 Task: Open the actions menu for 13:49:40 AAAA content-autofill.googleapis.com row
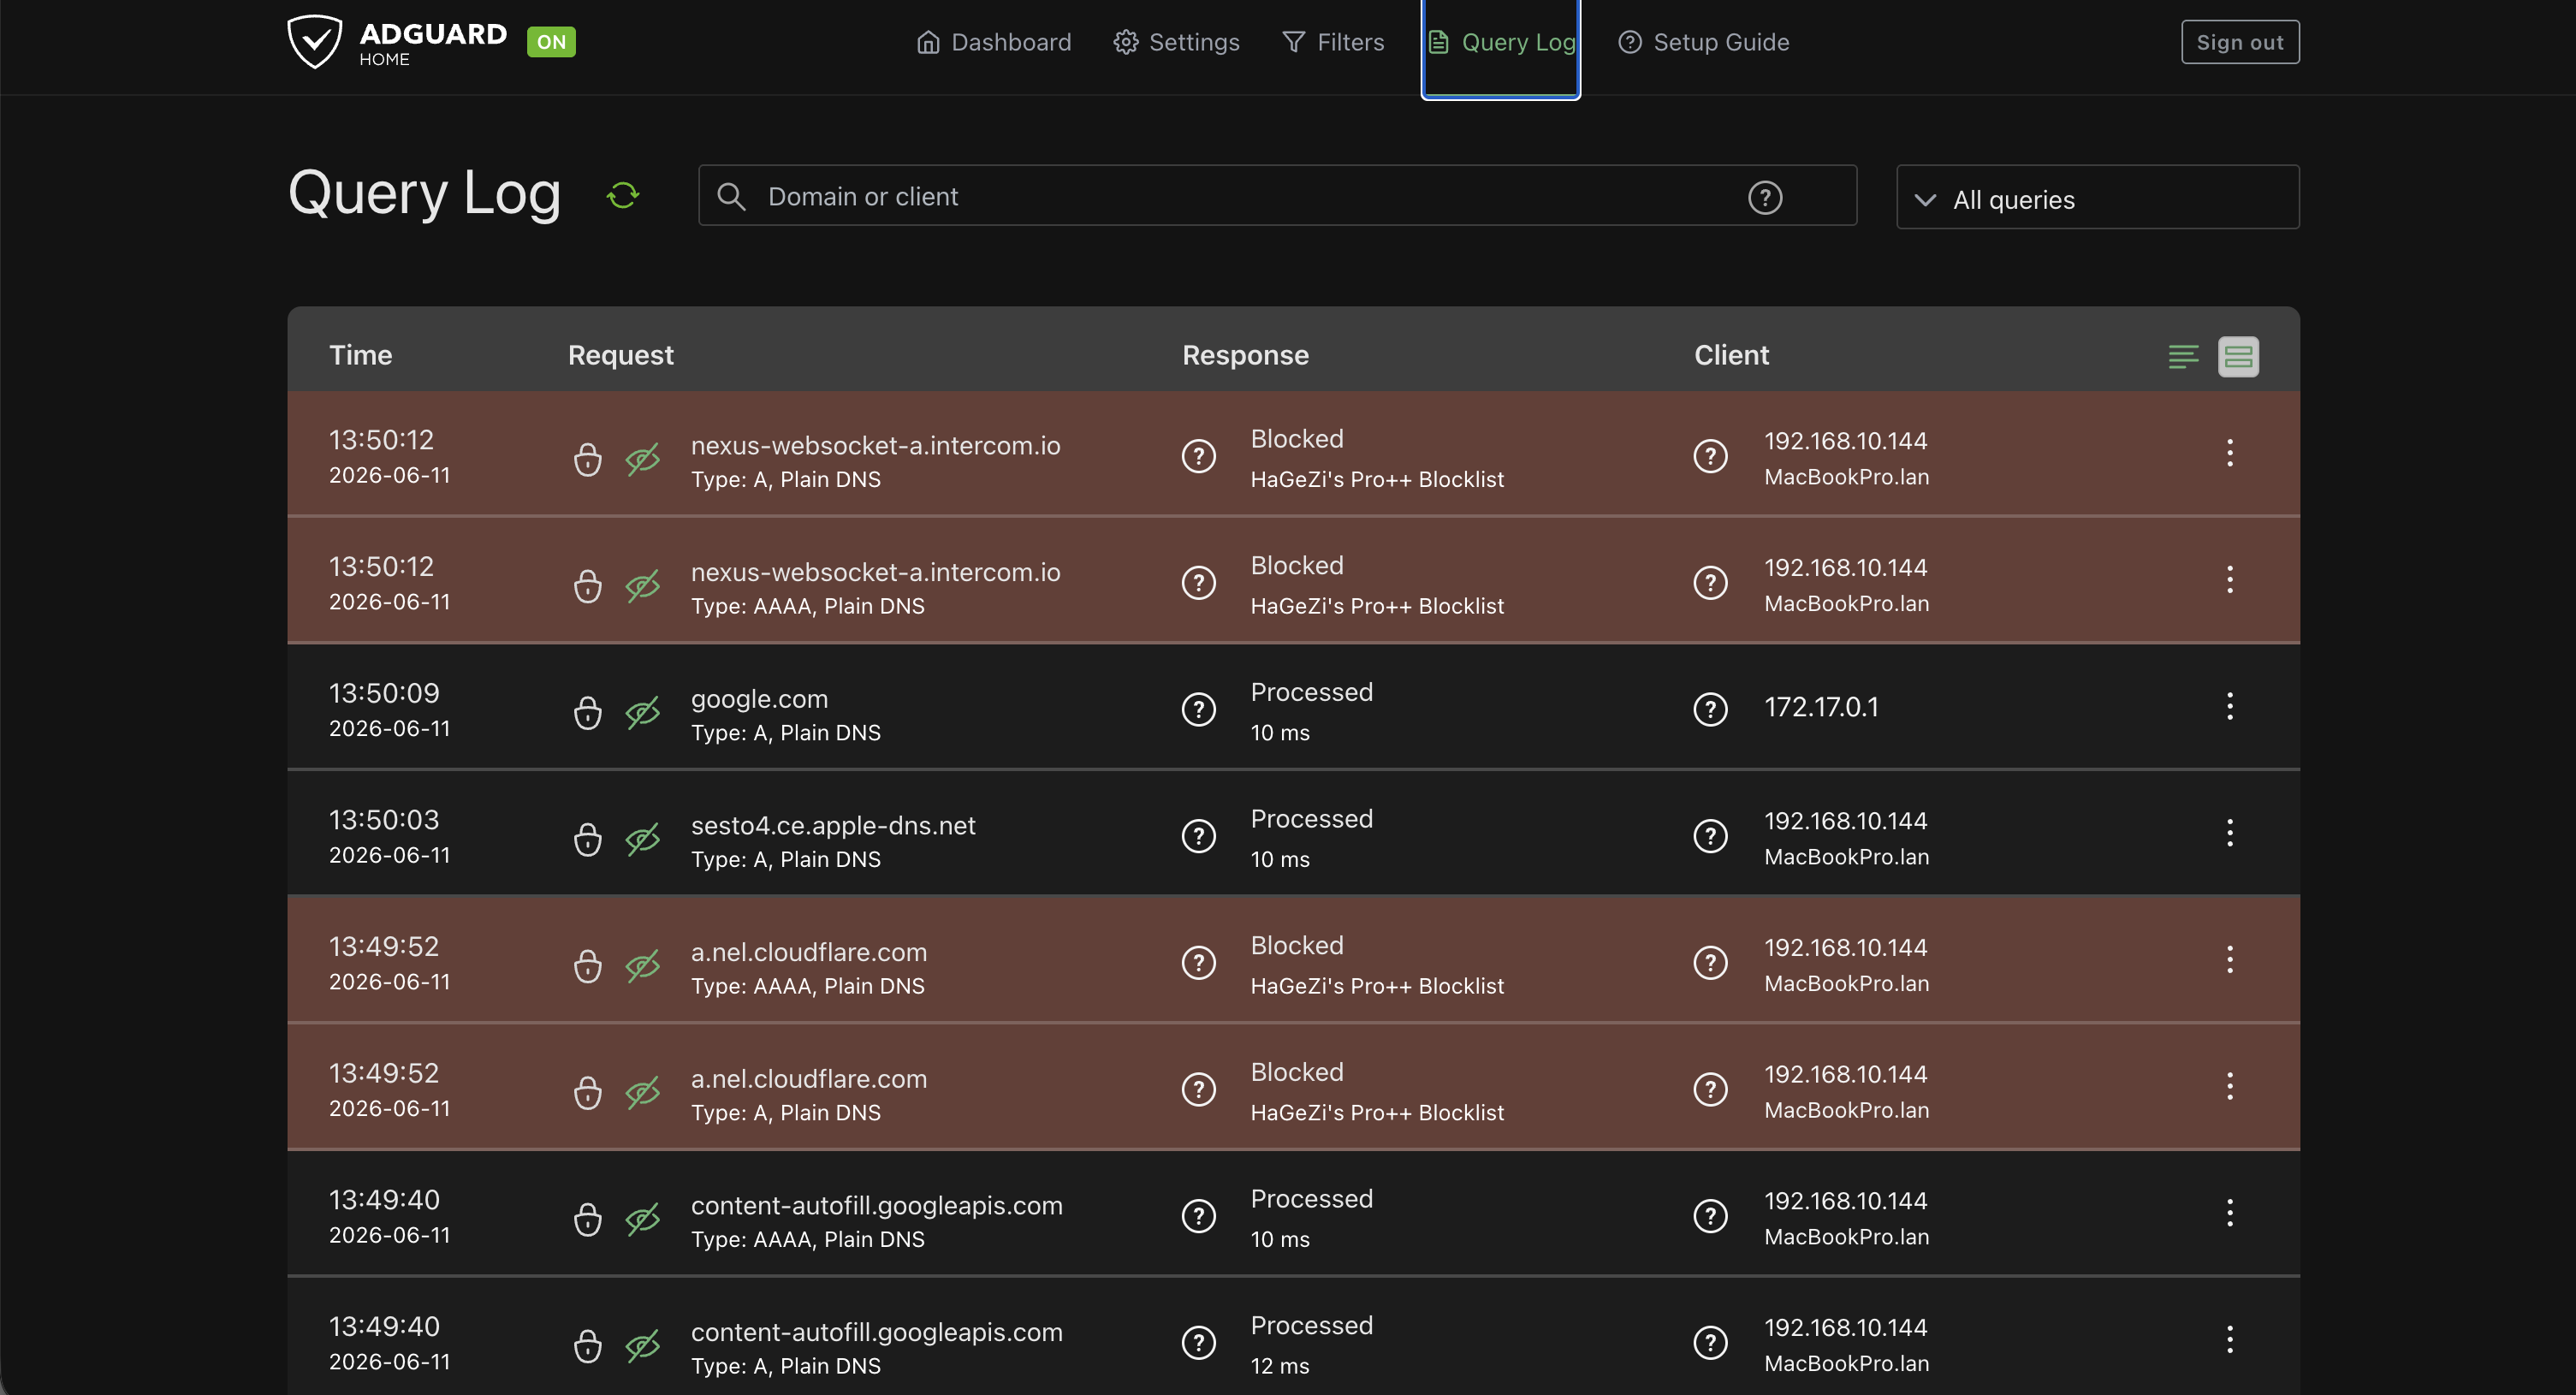point(2229,1213)
